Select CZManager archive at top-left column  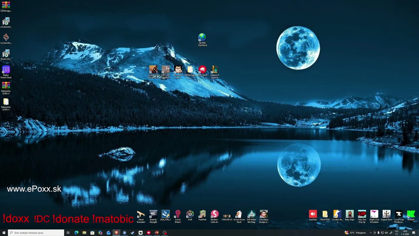click(6, 7)
